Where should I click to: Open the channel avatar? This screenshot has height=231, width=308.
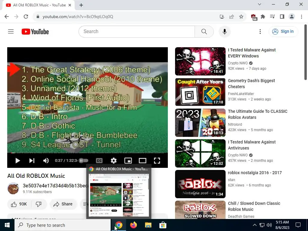pyautogui.click(x=13, y=188)
